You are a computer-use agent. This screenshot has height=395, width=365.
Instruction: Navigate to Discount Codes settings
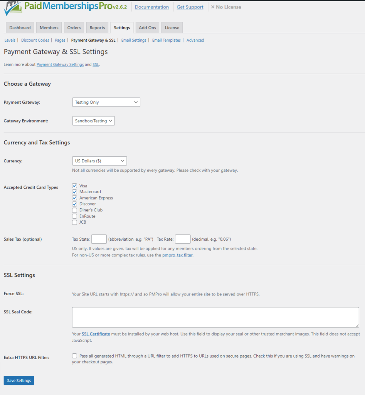coord(35,40)
